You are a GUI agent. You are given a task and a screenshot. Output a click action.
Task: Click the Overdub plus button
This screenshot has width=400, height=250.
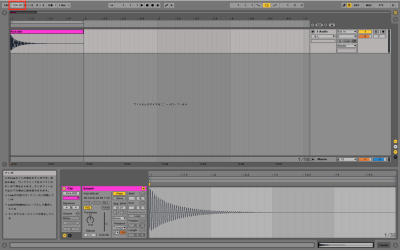[x=158, y=5]
